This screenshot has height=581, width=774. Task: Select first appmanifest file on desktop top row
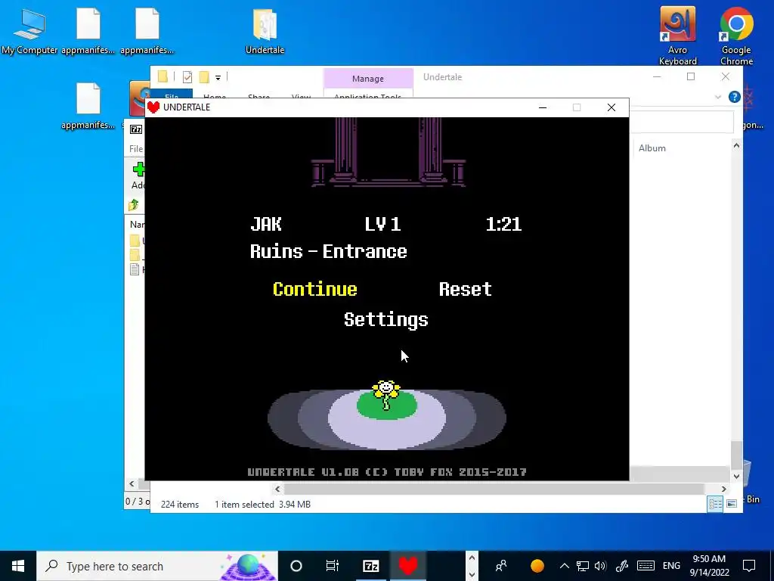click(88, 31)
